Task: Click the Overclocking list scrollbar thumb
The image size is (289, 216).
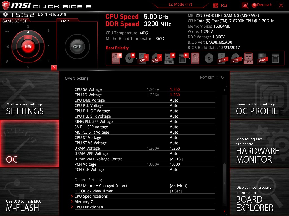Action: coord(224,184)
